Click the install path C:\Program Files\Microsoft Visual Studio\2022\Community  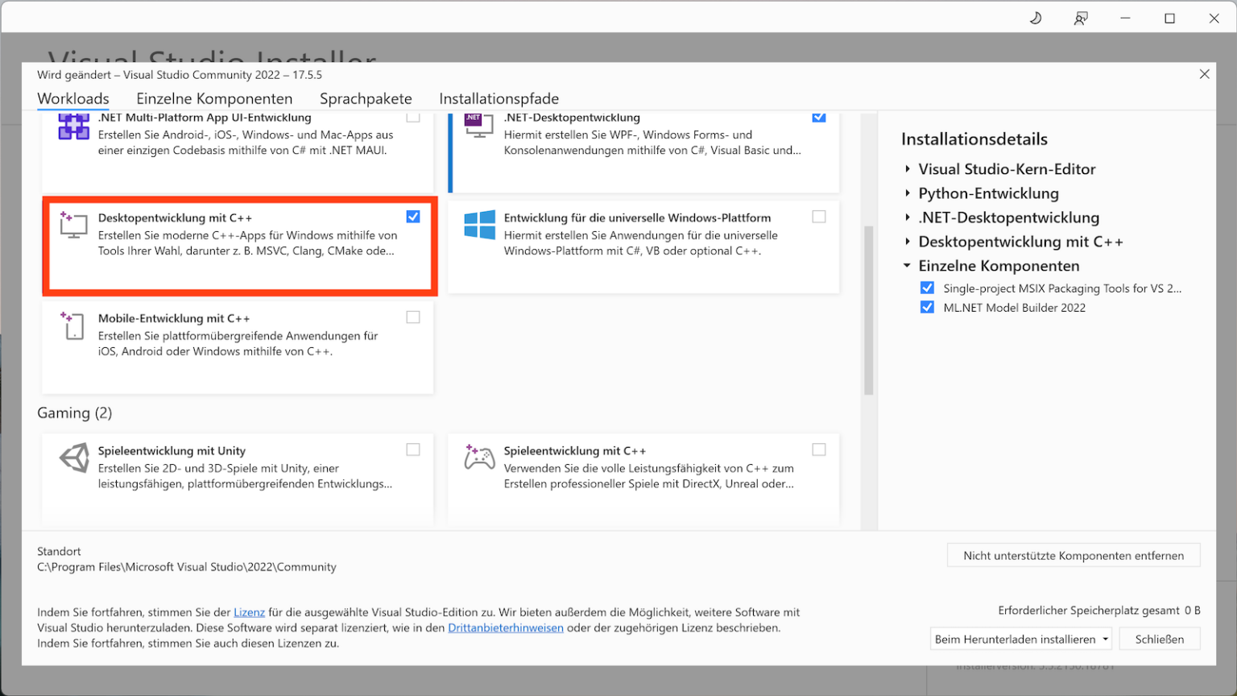coord(187,567)
